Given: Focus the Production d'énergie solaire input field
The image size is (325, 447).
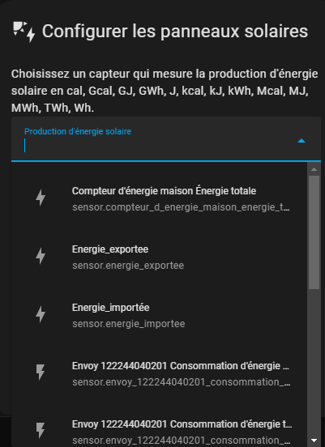Looking at the screenshot, I should (x=166, y=139).
